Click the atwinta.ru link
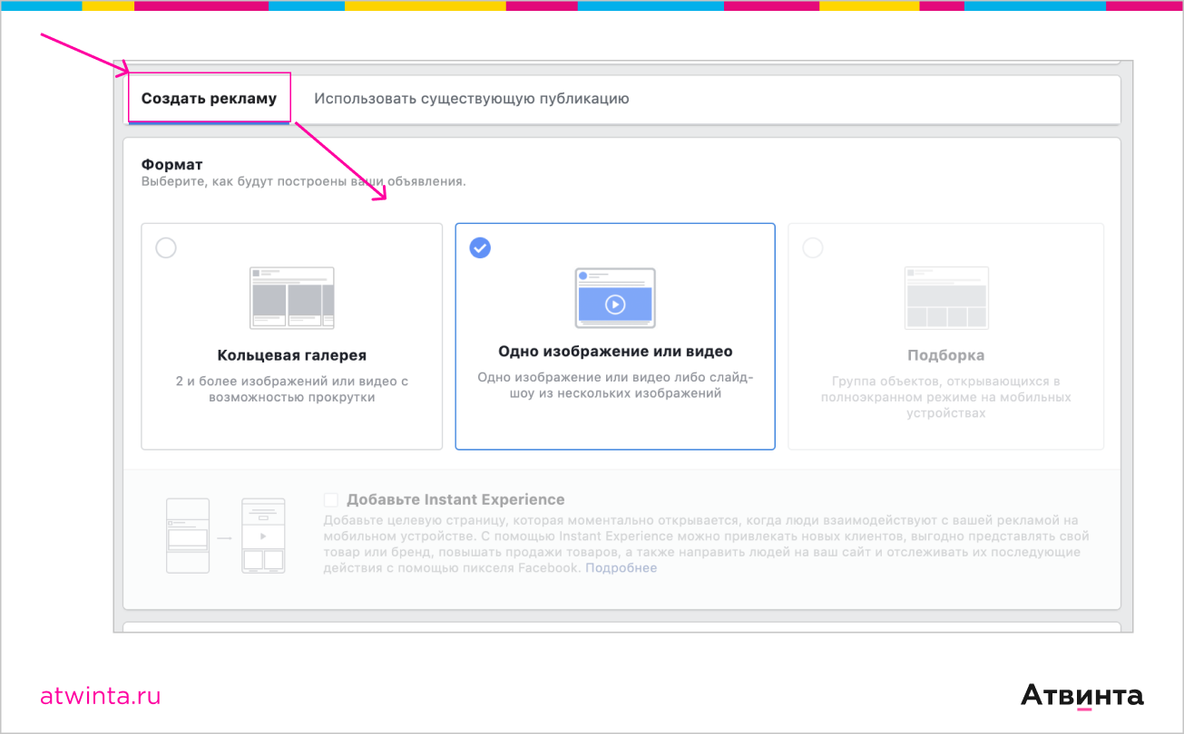This screenshot has height=734, width=1184. pyautogui.click(x=101, y=696)
